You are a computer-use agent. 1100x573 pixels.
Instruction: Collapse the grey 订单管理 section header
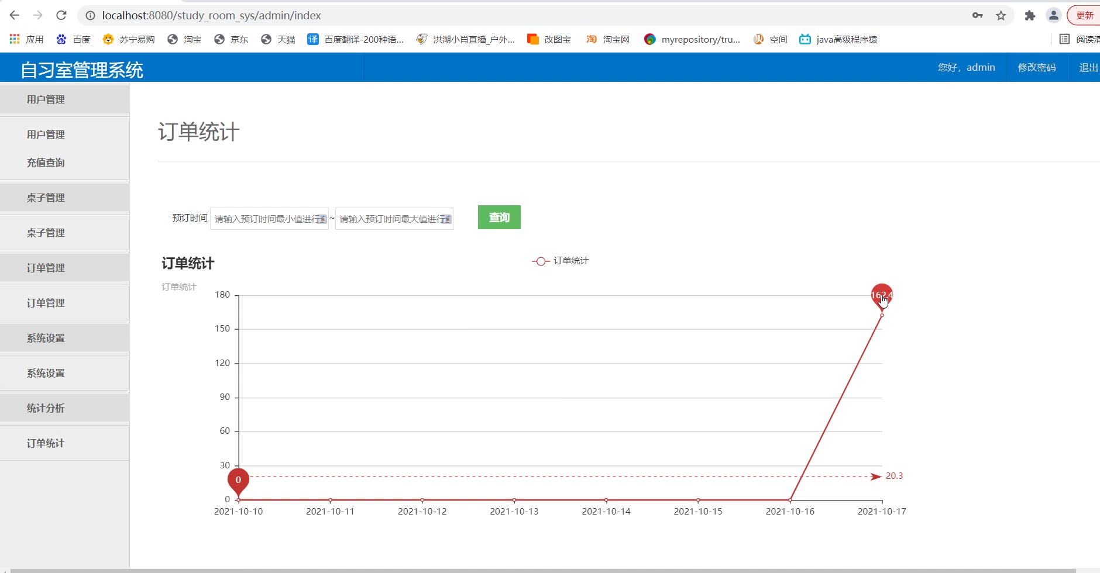tap(64, 268)
